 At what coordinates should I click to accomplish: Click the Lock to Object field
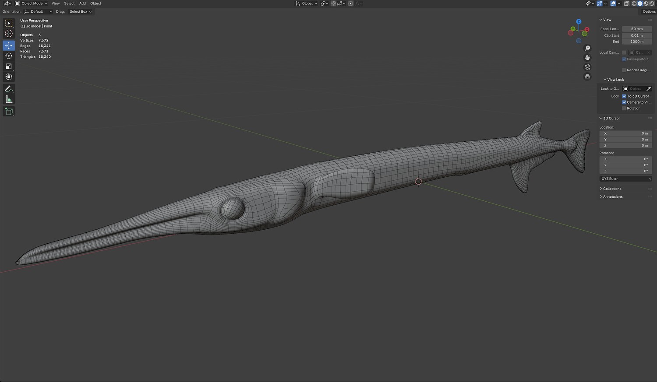(x=634, y=89)
